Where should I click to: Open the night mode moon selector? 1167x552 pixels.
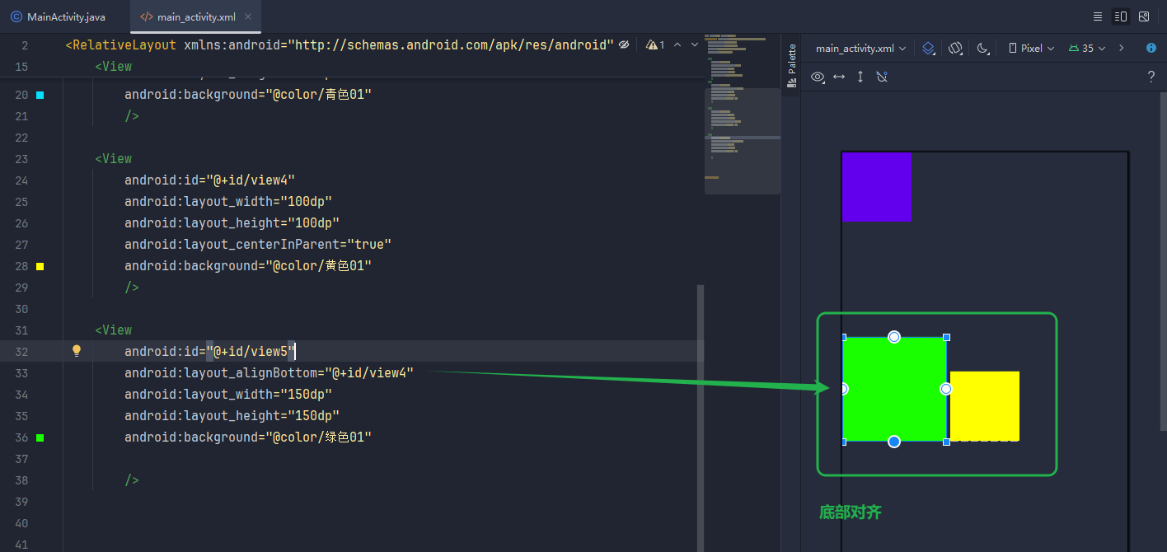coord(983,49)
